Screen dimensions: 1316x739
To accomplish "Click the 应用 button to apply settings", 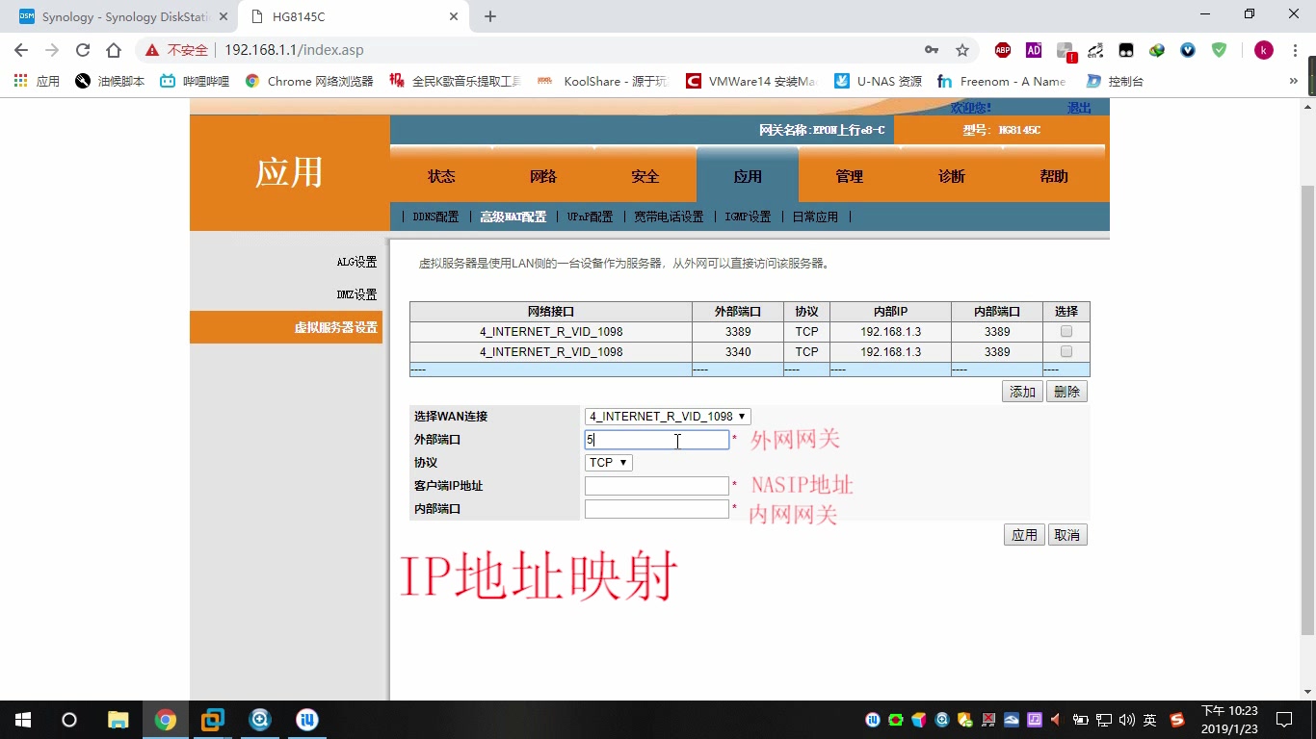I will click(x=1023, y=534).
